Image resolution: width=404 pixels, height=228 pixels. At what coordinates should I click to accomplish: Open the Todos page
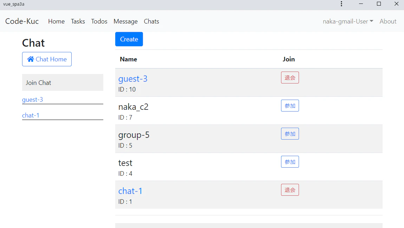99,21
